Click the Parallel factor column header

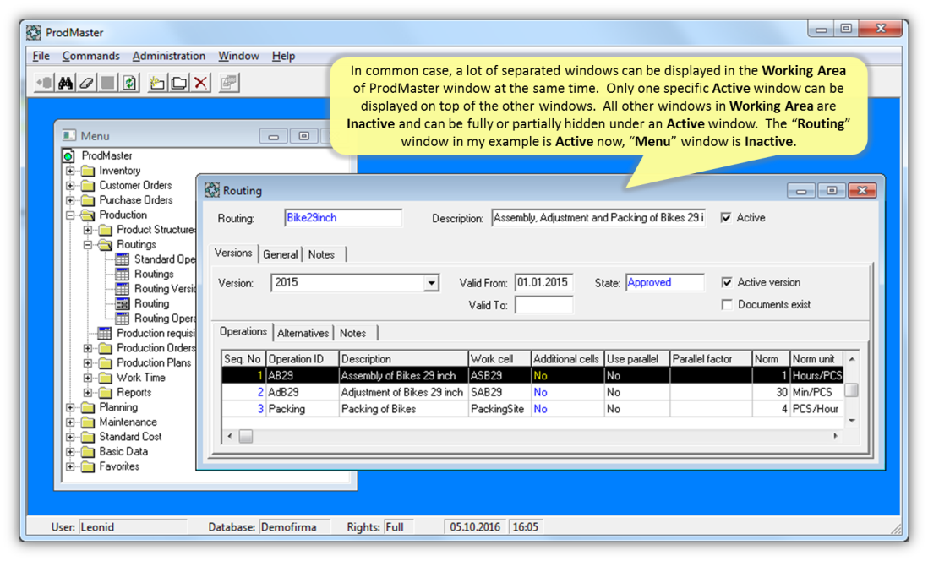coord(711,358)
